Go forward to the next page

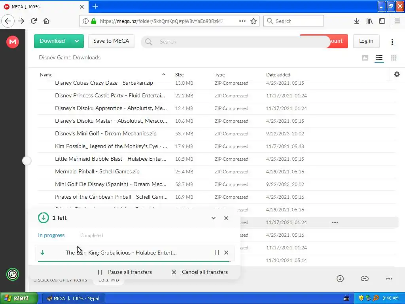pyautogui.click(x=21, y=21)
